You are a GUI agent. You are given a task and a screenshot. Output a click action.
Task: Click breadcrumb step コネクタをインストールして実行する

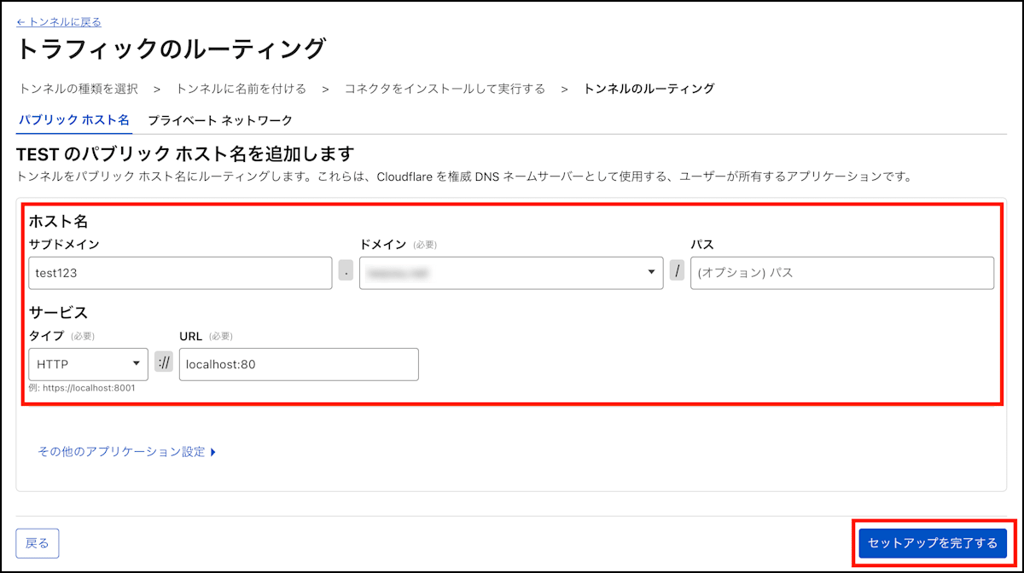[445, 89]
